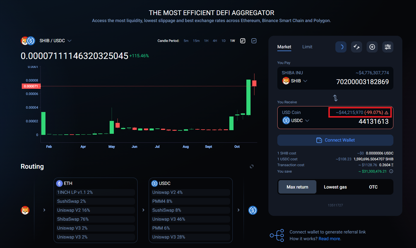Image resolution: width=416 pixels, height=248 pixels.
Task: Open the USDC receive token selector
Action: click(x=296, y=120)
